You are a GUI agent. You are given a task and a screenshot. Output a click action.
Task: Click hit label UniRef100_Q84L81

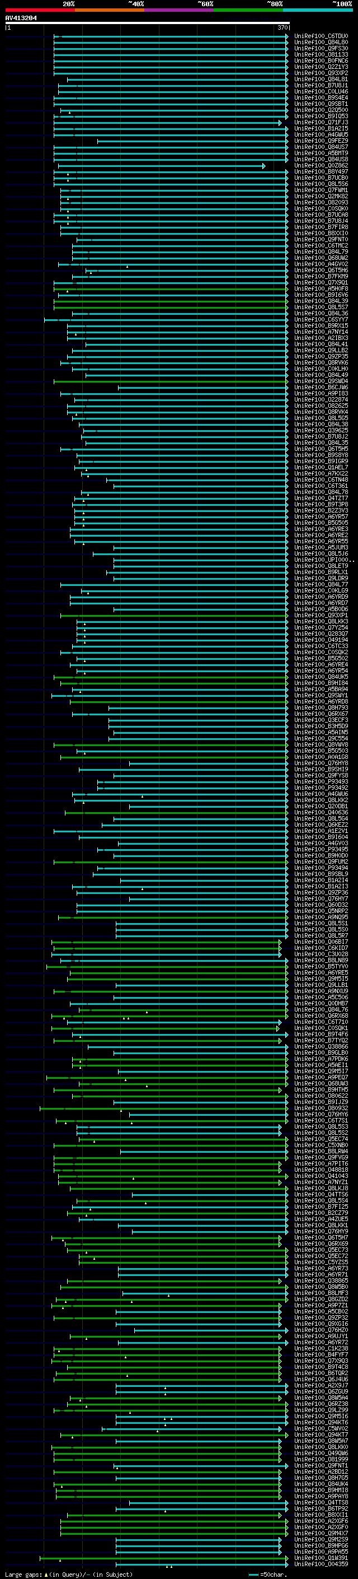coord(321,79)
